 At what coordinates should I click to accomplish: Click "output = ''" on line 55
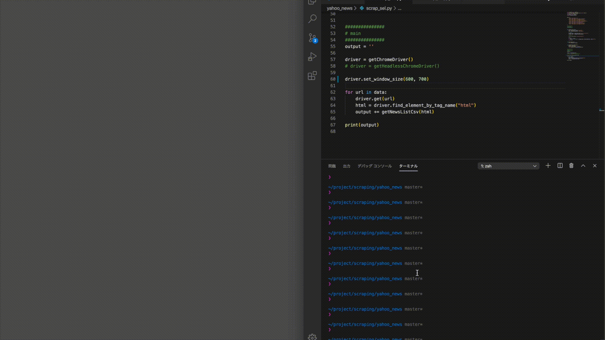(x=359, y=47)
